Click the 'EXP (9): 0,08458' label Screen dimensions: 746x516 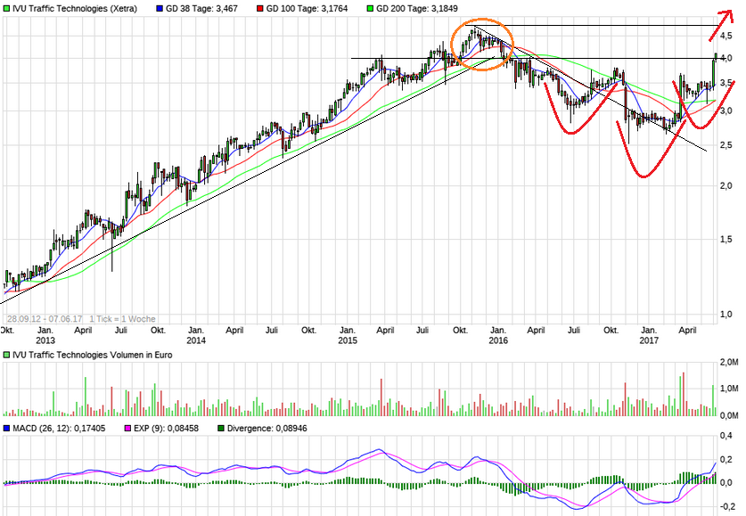[166, 429]
